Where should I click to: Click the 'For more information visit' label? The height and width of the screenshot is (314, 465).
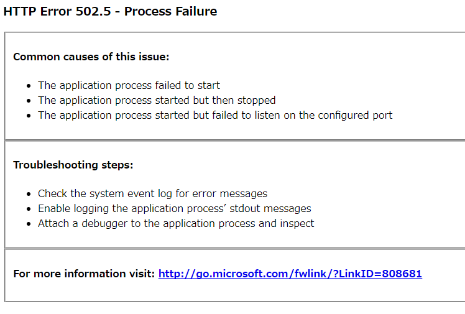84,274
